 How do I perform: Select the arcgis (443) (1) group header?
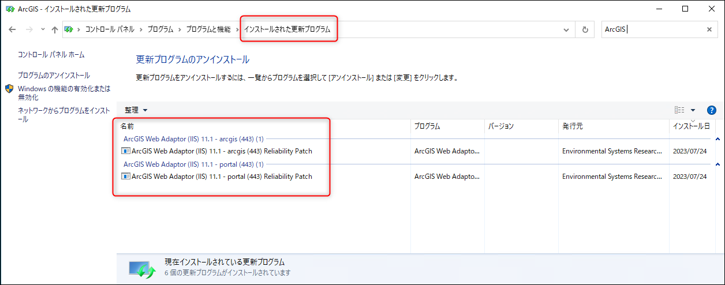(x=193, y=139)
